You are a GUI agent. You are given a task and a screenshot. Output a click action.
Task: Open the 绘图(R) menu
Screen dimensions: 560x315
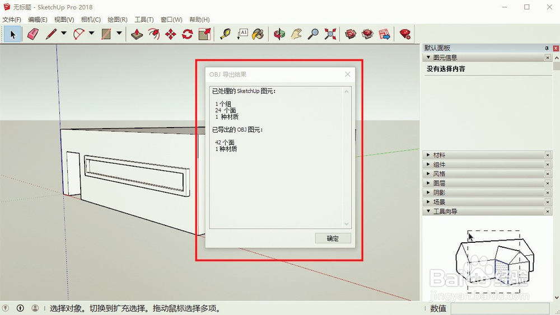coord(118,20)
